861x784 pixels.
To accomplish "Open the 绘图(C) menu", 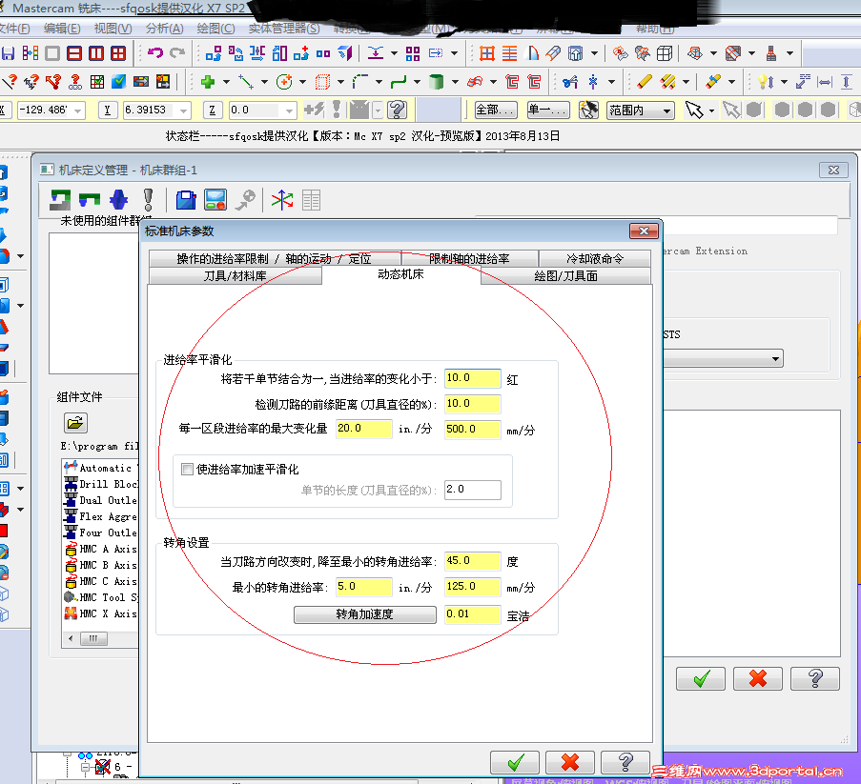I will 215,29.
